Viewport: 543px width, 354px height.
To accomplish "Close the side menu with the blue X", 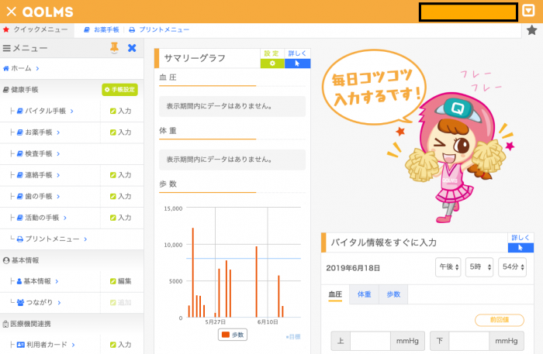I will (132, 48).
